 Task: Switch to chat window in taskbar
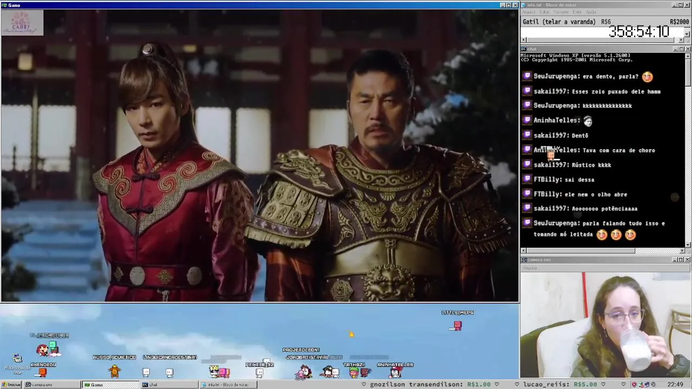pyautogui.click(x=169, y=385)
